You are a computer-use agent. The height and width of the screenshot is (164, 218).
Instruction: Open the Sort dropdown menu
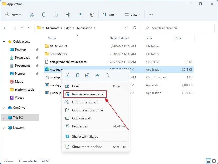(x=110, y=15)
